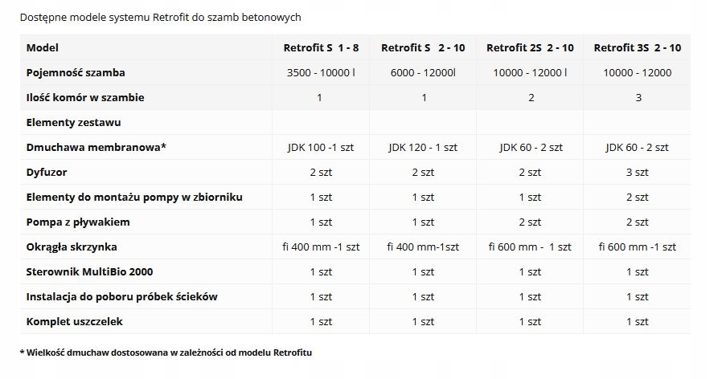Click the "6000 - 12000l" capacity cell
This screenshot has width=726, height=379.
pos(423,73)
